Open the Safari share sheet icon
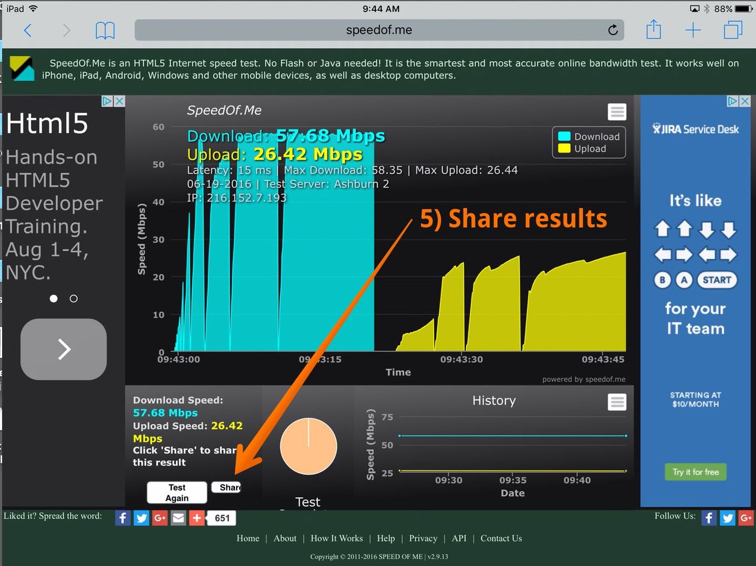Image resolution: width=756 pixels, height=566 pixels. (653, 29)
